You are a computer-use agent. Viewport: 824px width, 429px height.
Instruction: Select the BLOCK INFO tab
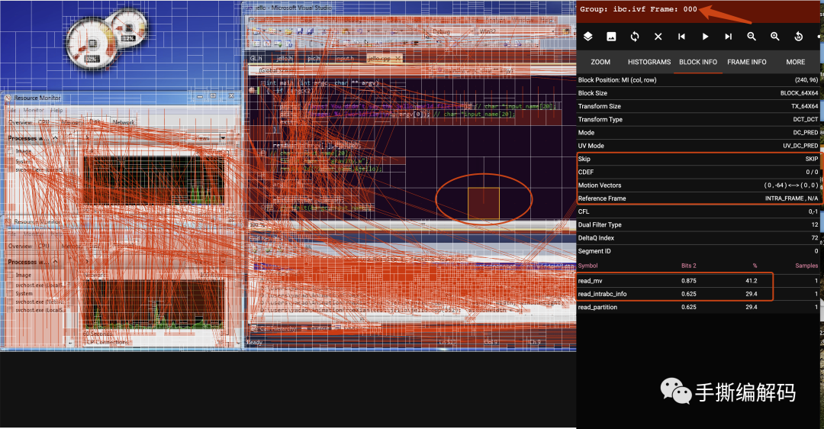pyautogui.click(x=698, y=62)
